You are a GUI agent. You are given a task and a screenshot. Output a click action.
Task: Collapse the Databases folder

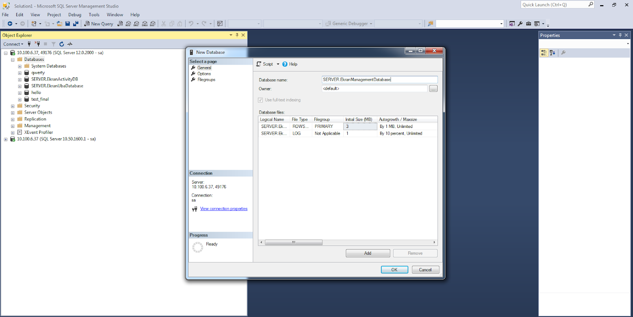(x=13, y=60)
